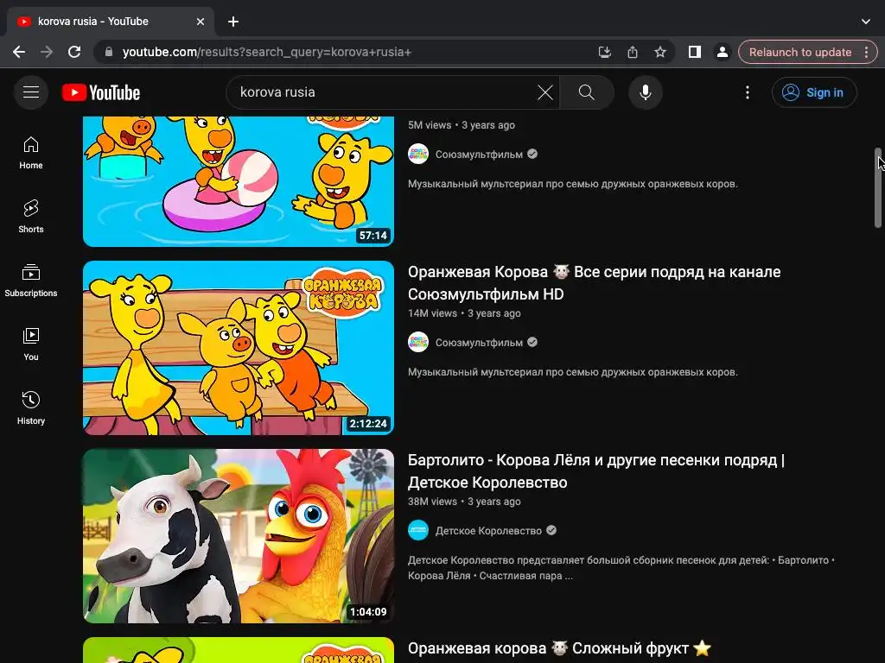This screenshot has height=663, width=885.
Task: Open Chrome menu three dots
Action: coord(866,52)
